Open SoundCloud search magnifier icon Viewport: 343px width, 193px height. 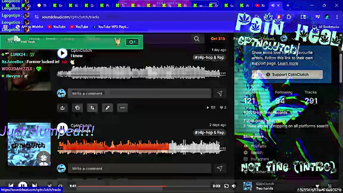click(x=197, y=39)
